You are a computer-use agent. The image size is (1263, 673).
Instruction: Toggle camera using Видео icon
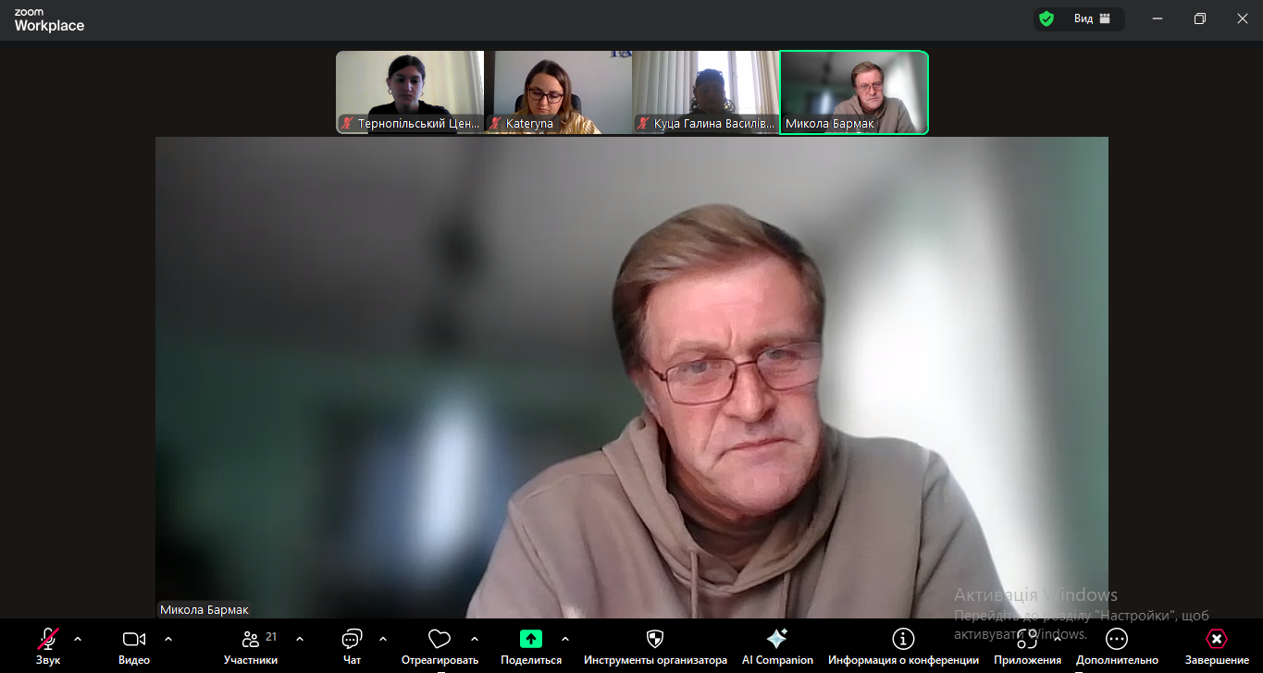click(134, 640)
